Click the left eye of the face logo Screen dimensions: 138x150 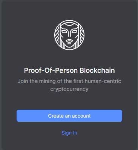pyautogui.click(x=64, y=32)
